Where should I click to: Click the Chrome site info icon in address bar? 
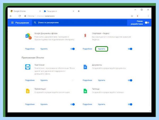pos(25,16)
